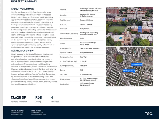The image size is (159, 119).
Task: Click the Executive Summary heading
Action: point(23,9)
